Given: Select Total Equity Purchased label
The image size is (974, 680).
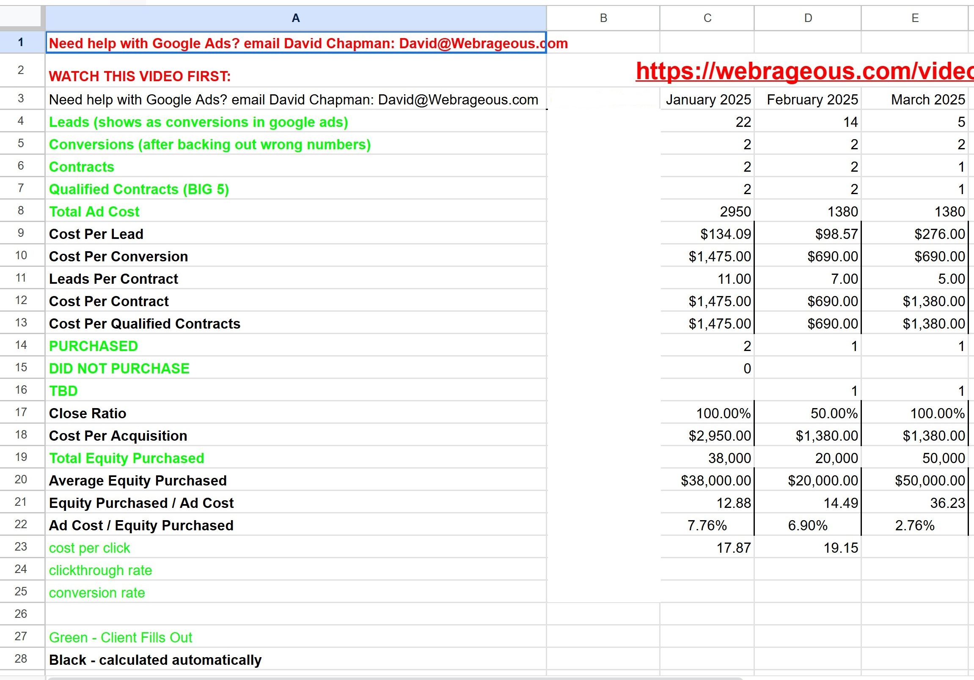Looking at the screenshot, I should click(x=127, y=458).
